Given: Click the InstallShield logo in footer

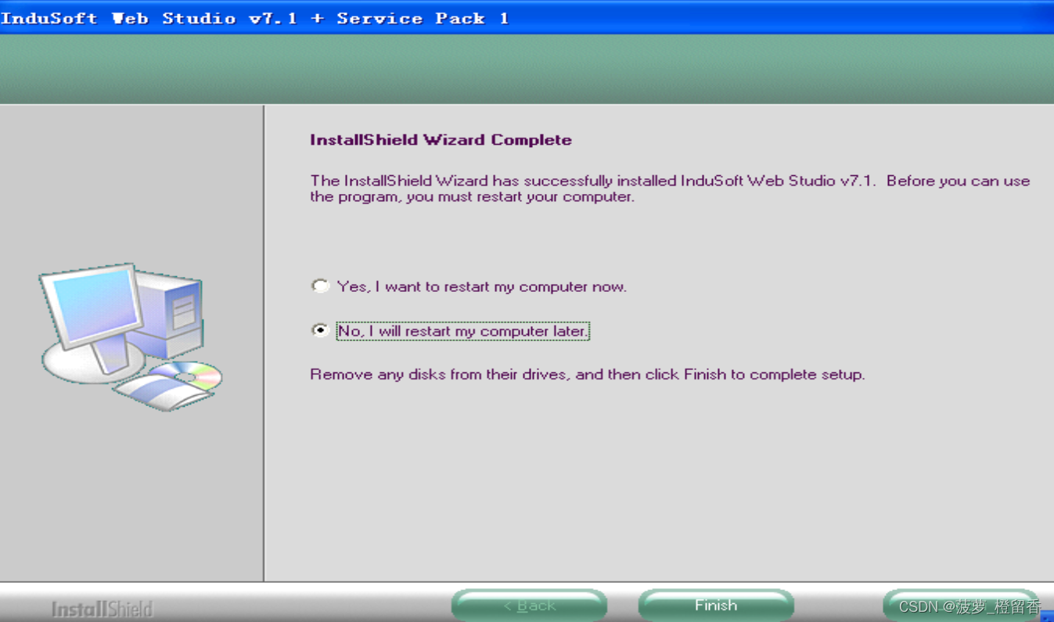Looking at the screenshot, I should 102,609.
